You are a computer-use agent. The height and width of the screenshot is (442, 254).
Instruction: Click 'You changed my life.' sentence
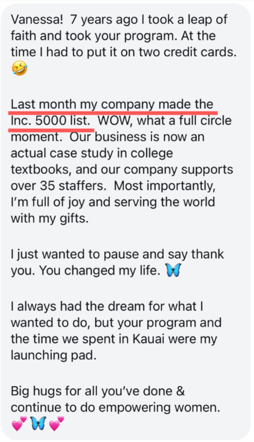pos(101,270)
